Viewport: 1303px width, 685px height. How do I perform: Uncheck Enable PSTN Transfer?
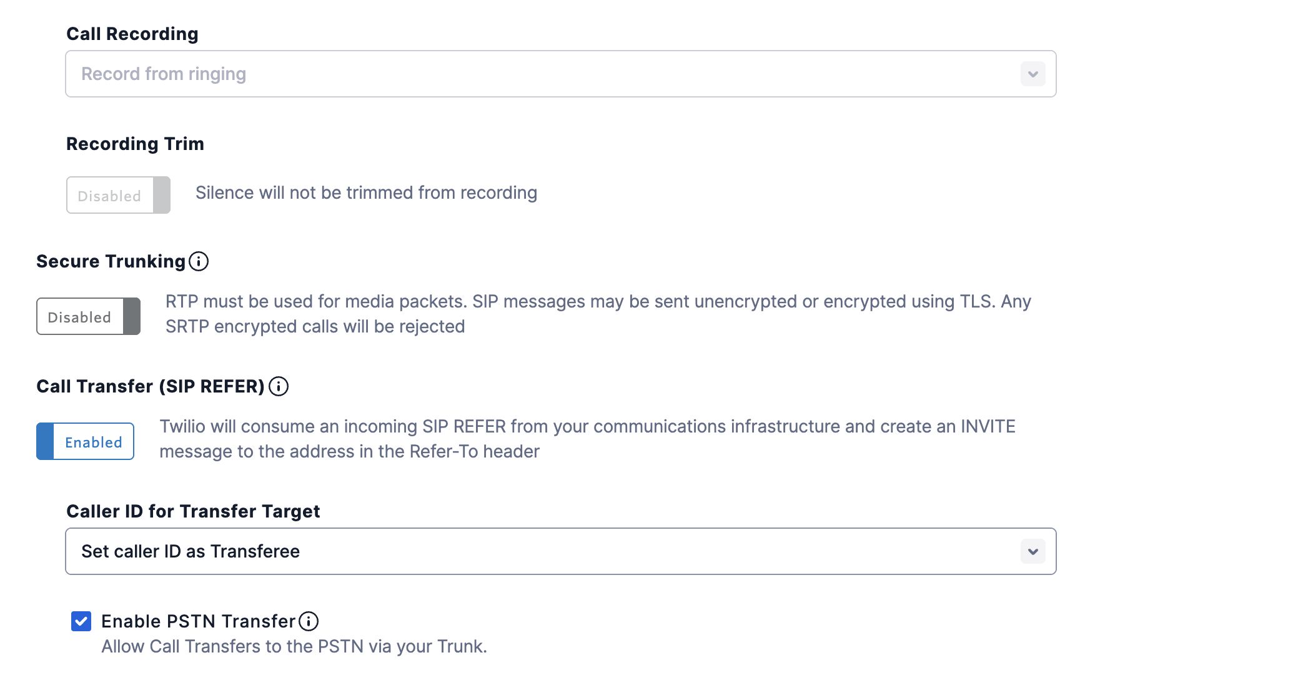82,620
